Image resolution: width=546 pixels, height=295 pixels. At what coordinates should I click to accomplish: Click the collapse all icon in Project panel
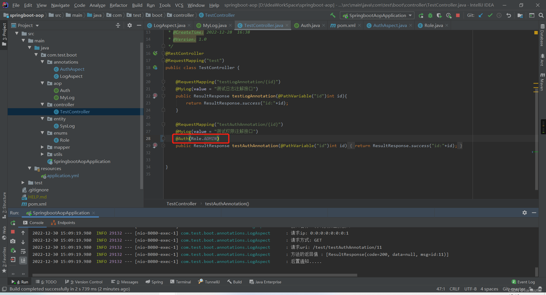pos(118,25)
